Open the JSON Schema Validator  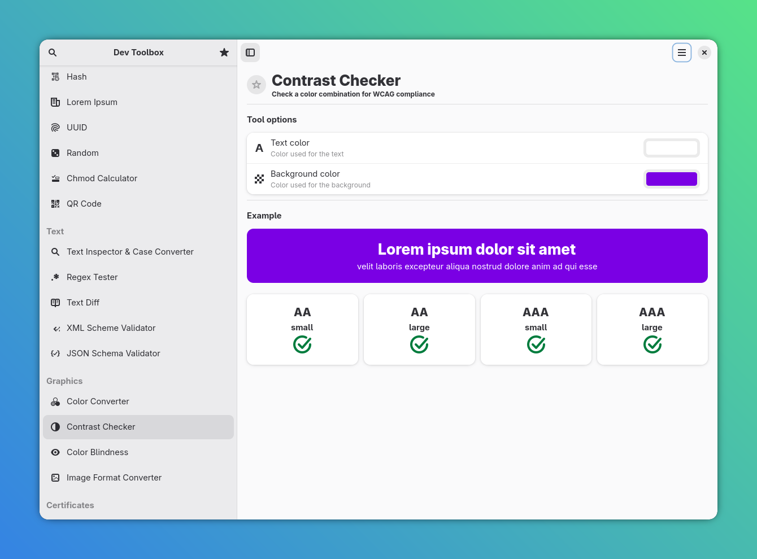coord(113,353)
